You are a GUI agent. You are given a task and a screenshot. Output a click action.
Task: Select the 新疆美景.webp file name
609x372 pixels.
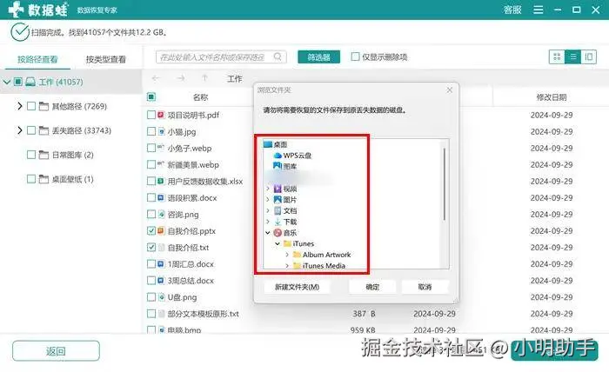coord(193,164)
